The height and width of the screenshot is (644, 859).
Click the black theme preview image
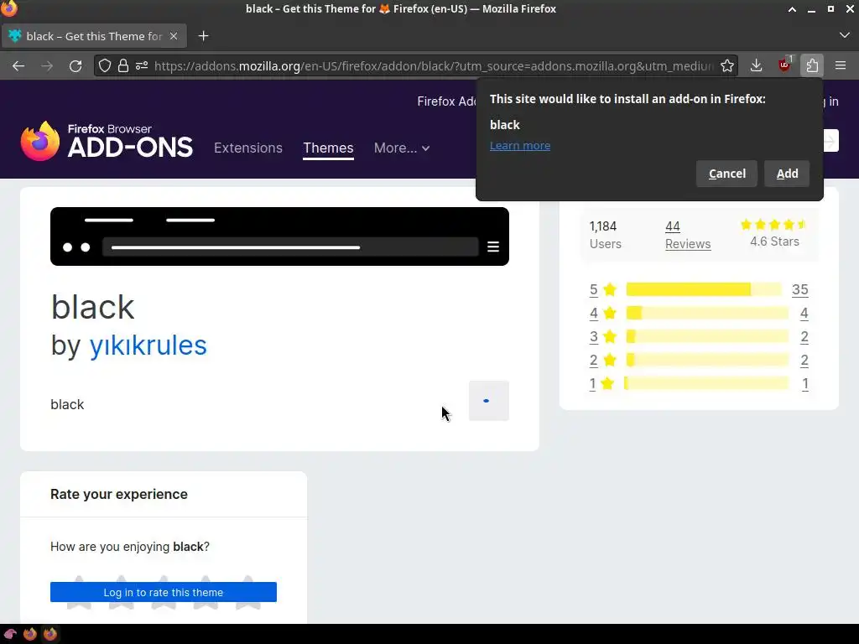pos(279,236)
